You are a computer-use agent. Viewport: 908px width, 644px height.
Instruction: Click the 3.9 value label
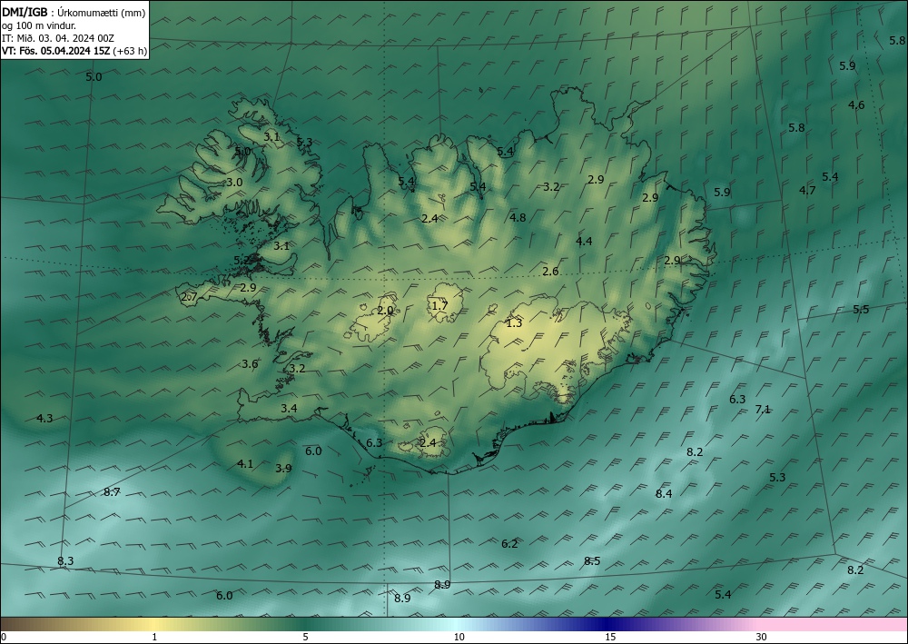(283, 468)
